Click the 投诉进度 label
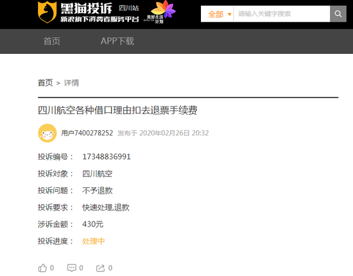 click(x=55, y=241)
